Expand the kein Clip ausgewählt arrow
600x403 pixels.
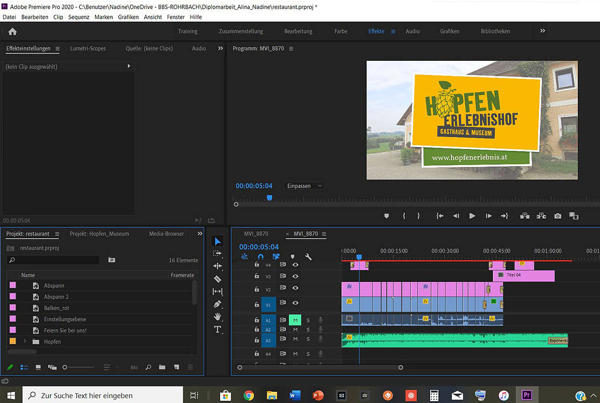[x=129, y=66]
